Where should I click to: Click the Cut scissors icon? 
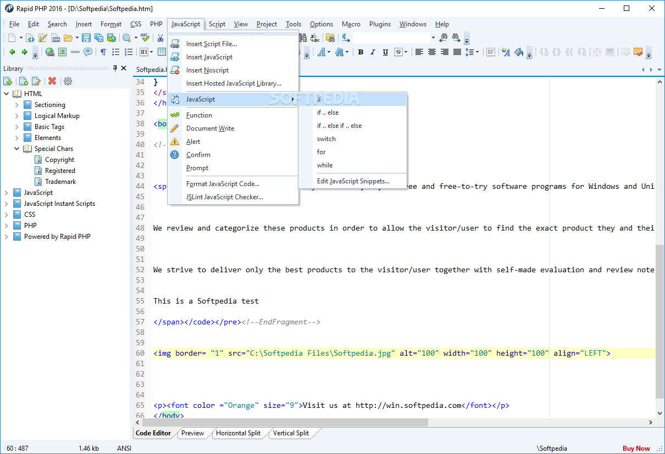(160, 38)
